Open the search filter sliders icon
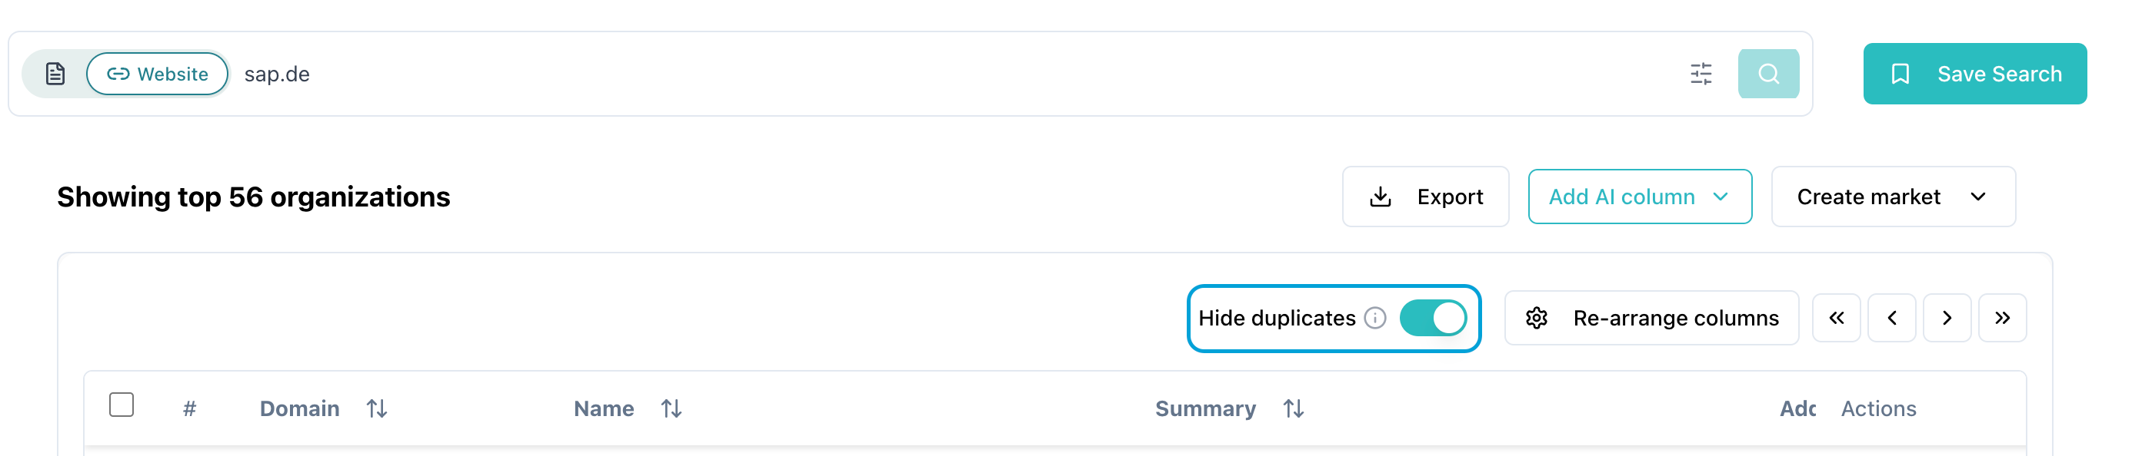Image resolution: width=2132 pixels, height=456 pixels. point(1701,74)
